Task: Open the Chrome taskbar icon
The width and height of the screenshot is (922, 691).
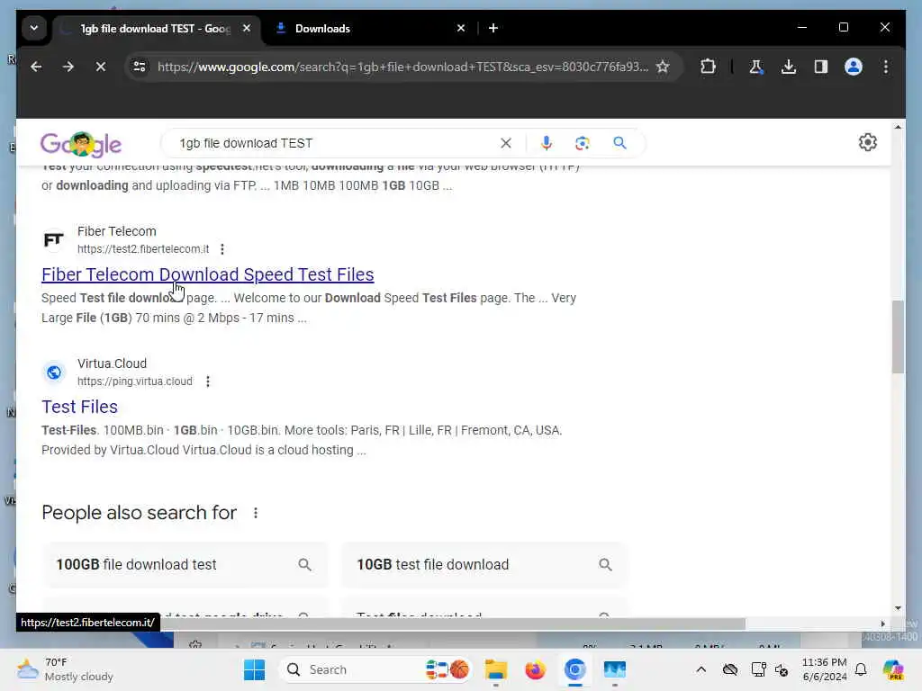Action: (x=574, y=669)
